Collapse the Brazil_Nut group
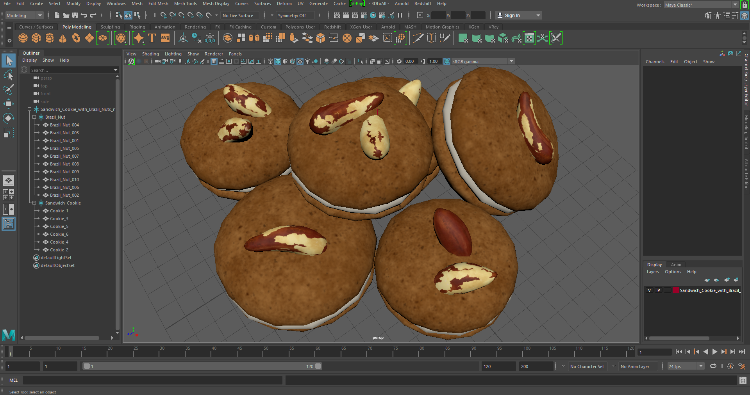 [34, 117]
